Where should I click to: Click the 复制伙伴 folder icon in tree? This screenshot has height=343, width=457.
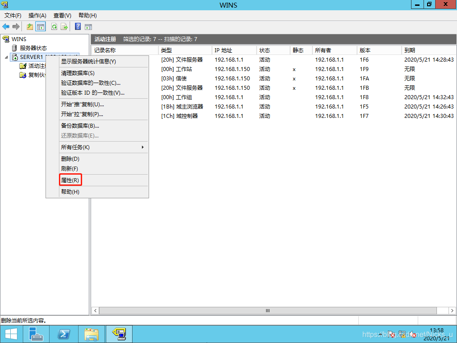point(23,75)
